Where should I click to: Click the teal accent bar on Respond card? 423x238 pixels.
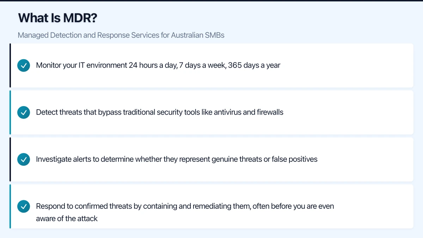tap(10, 206)
